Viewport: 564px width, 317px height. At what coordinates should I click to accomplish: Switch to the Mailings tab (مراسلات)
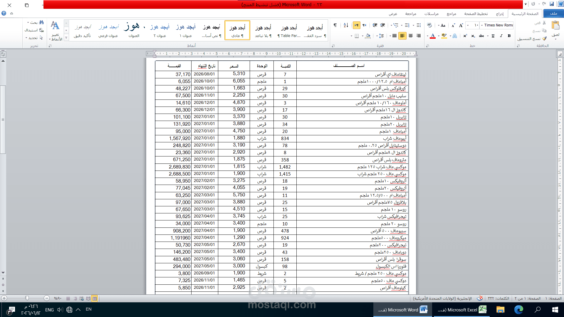click(x=431, y=14)
